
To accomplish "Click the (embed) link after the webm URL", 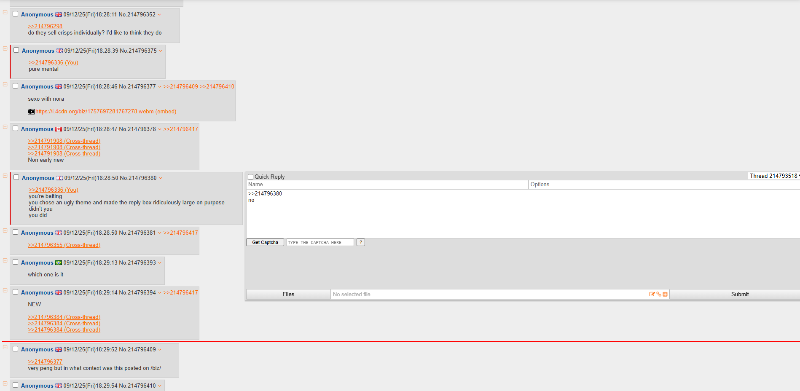I will point(166,112).
